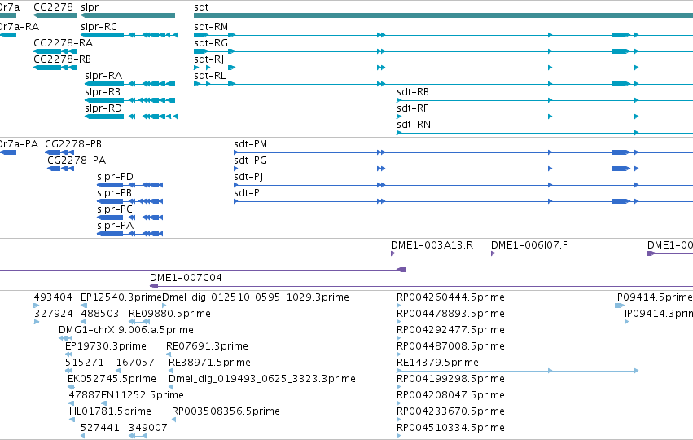
Task: Select transcript CG2278-RA
Action: [x=64, y=43]
